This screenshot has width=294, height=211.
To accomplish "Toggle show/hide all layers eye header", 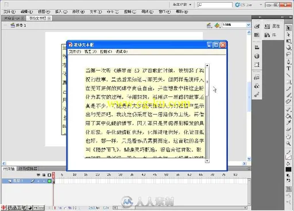I will (x=38, y=175).
